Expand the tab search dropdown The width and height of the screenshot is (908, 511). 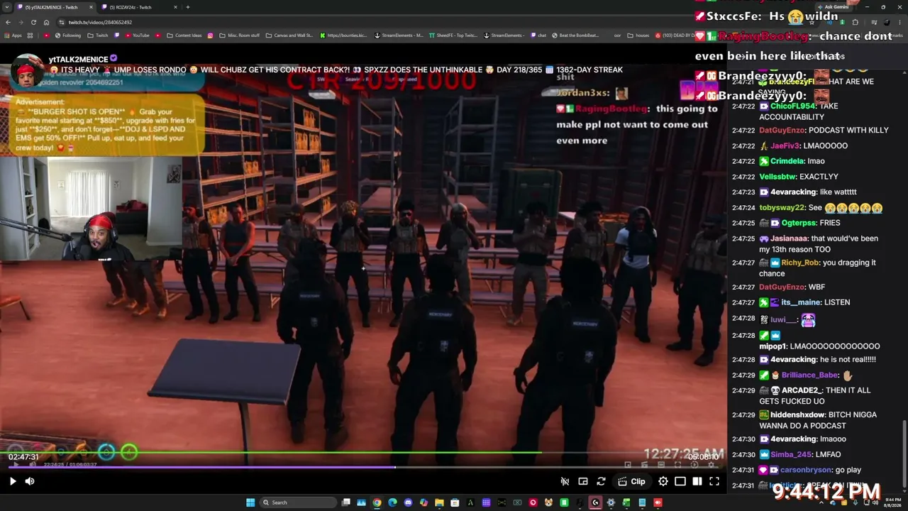(x=6, y=7)
